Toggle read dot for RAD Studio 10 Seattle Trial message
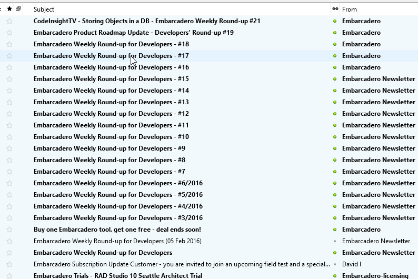The height and width of the screenshot is (279, 418). pyautogui.click(x=335, y=276)
